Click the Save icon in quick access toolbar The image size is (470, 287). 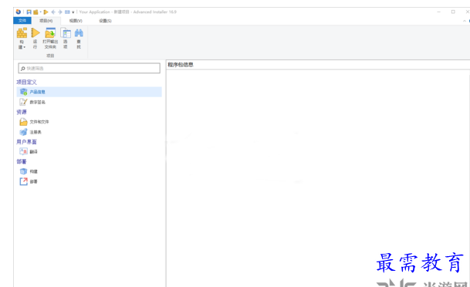click(29, 12)
